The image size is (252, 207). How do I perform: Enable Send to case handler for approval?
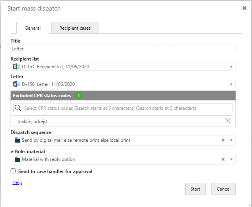click(13, 171)
